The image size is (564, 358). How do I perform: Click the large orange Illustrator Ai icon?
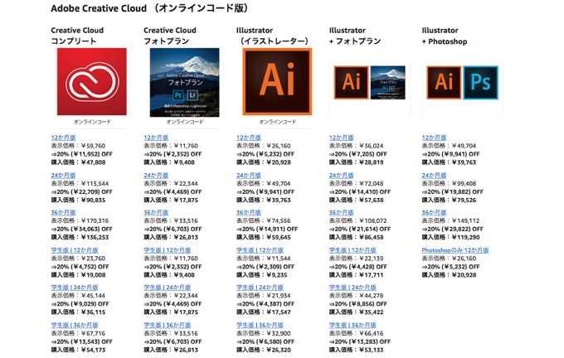click(277, 80)
